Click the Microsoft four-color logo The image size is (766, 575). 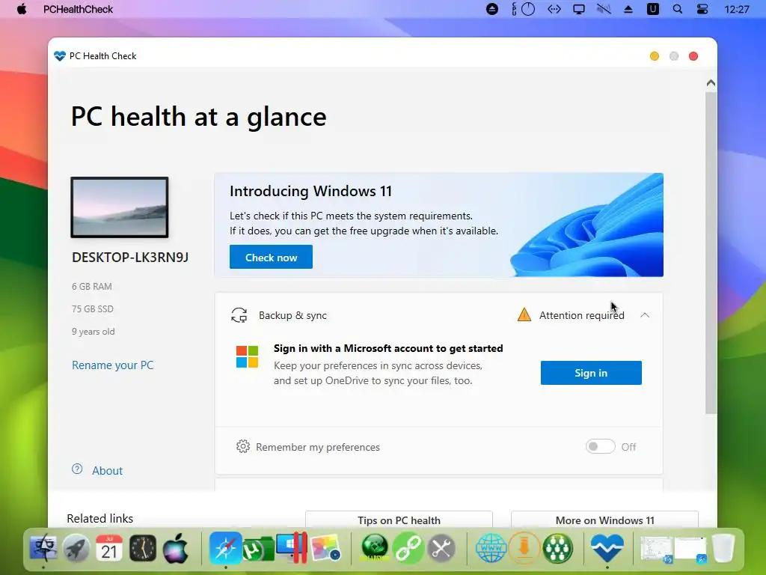247,356
